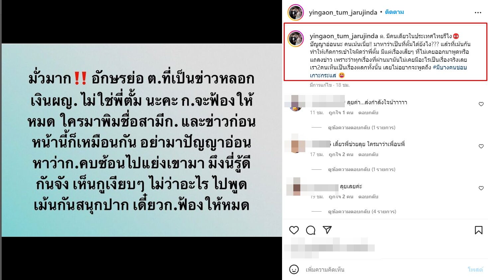Open the three-dot more options menu
488x280 pixels.
478,13
